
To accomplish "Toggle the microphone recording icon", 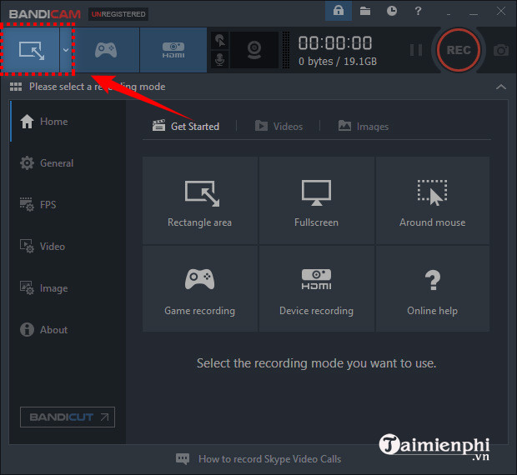I will click(x=219, y=60).
